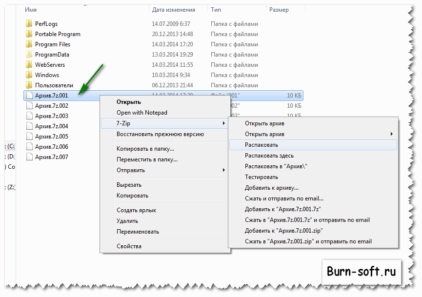This screenshot has width=422, height=297.
Task: Select Open with Notepad menu item
Action: click(x=141, y=113)
